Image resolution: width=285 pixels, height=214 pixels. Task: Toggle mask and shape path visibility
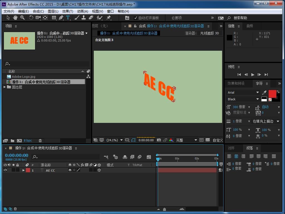pos(133,140)
